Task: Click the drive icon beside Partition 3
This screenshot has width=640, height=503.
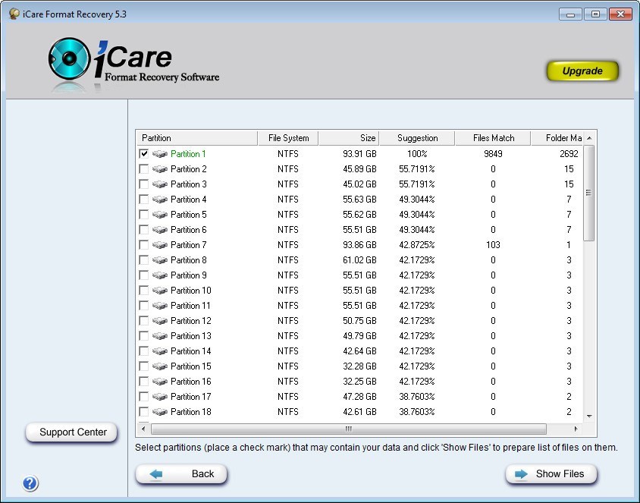Action: [x=160, y=184]
